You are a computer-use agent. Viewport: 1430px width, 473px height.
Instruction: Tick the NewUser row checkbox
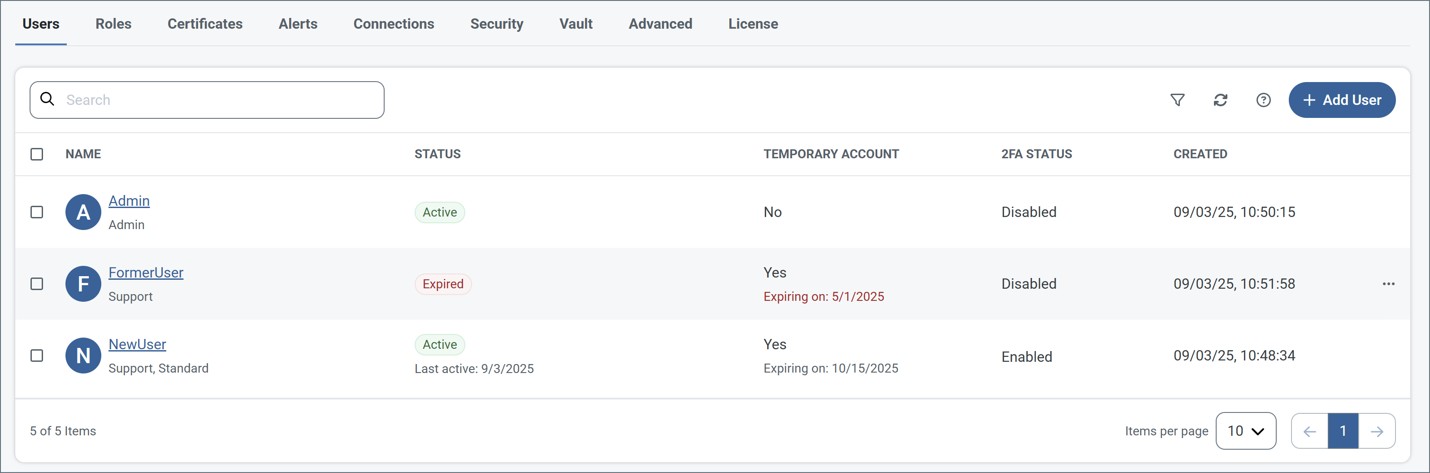[37, 355]
